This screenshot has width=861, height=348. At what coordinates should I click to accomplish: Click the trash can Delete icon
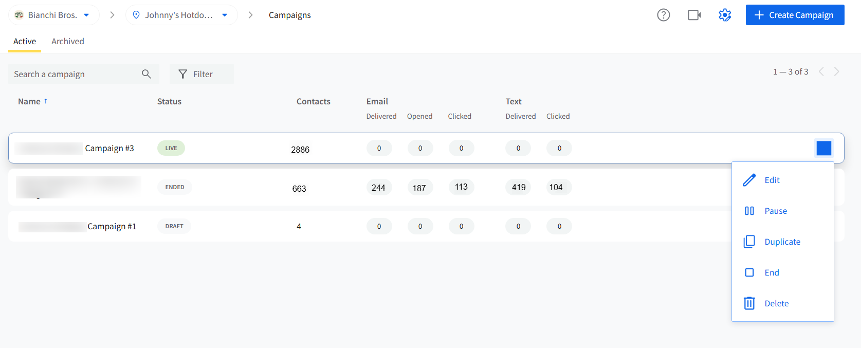[749, 303]
